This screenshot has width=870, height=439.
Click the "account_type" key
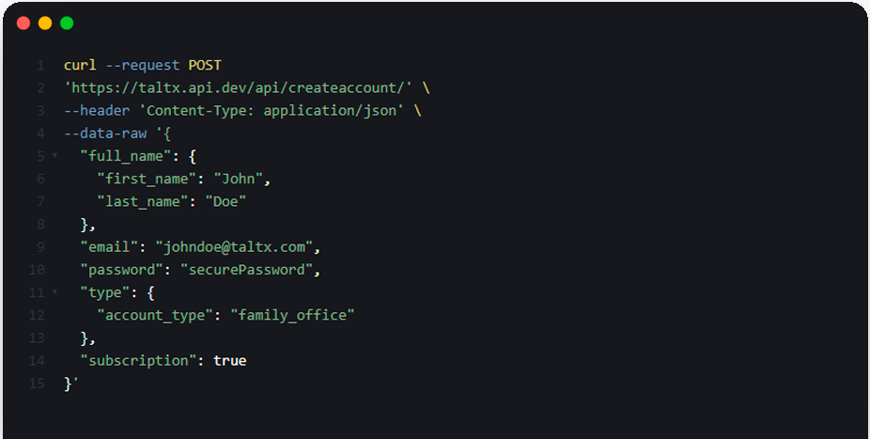(155, 315)
